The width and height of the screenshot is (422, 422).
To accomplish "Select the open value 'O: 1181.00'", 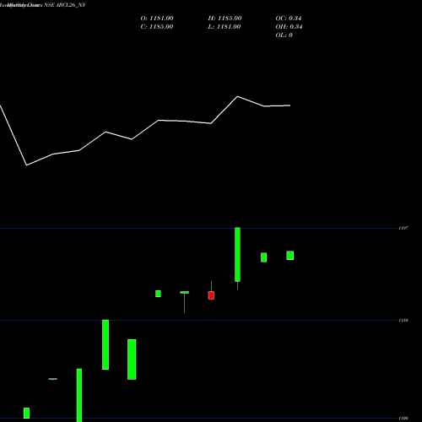I will click(157, 19).
